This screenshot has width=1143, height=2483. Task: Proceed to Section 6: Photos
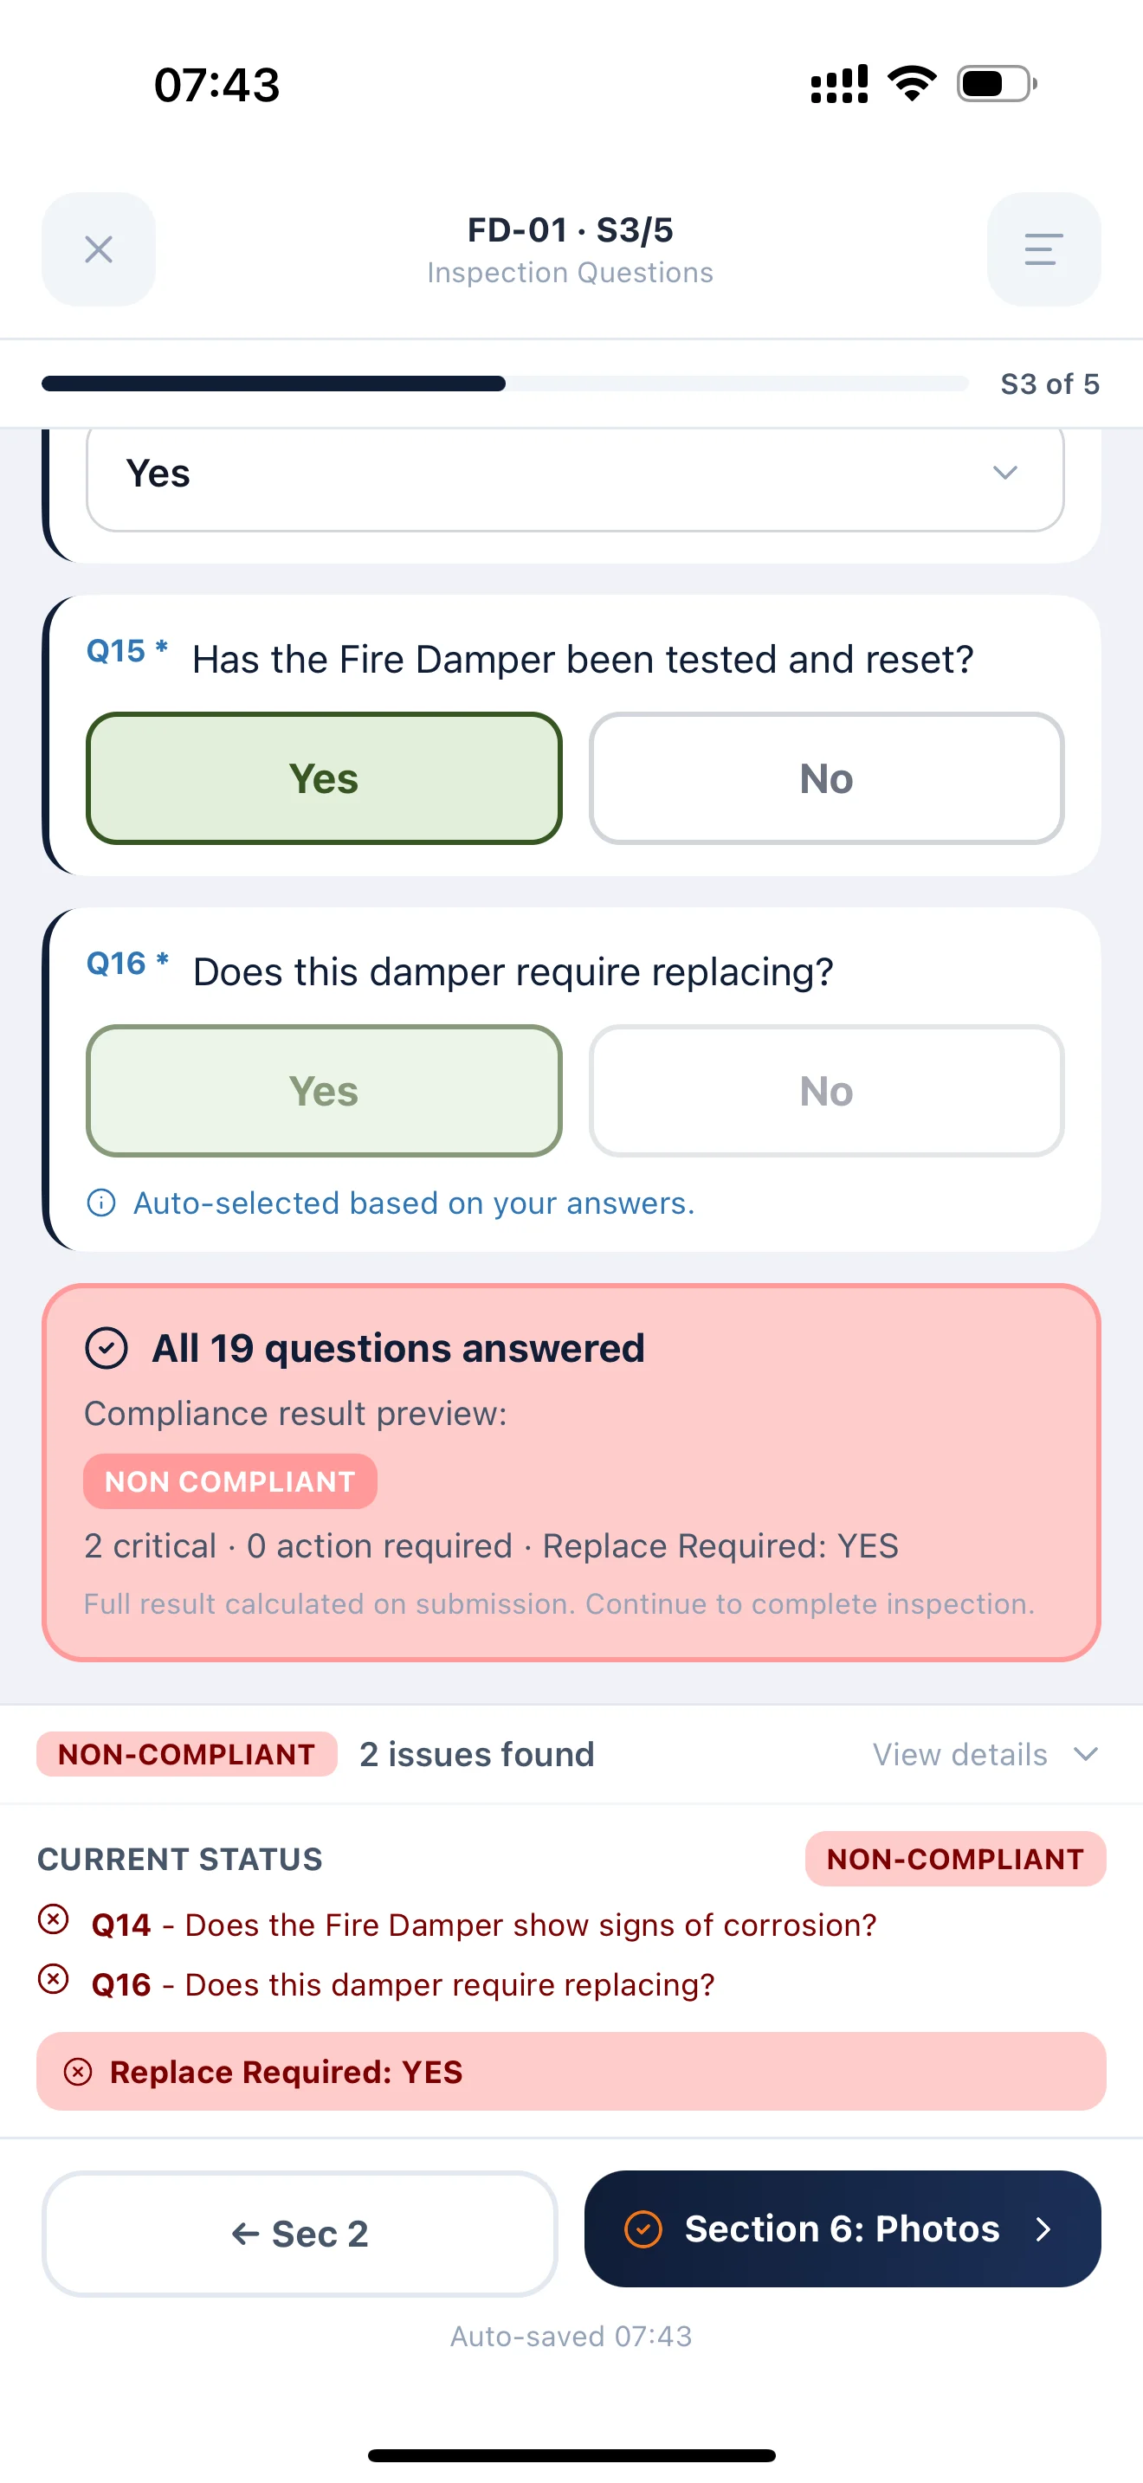coord(841,2229)
